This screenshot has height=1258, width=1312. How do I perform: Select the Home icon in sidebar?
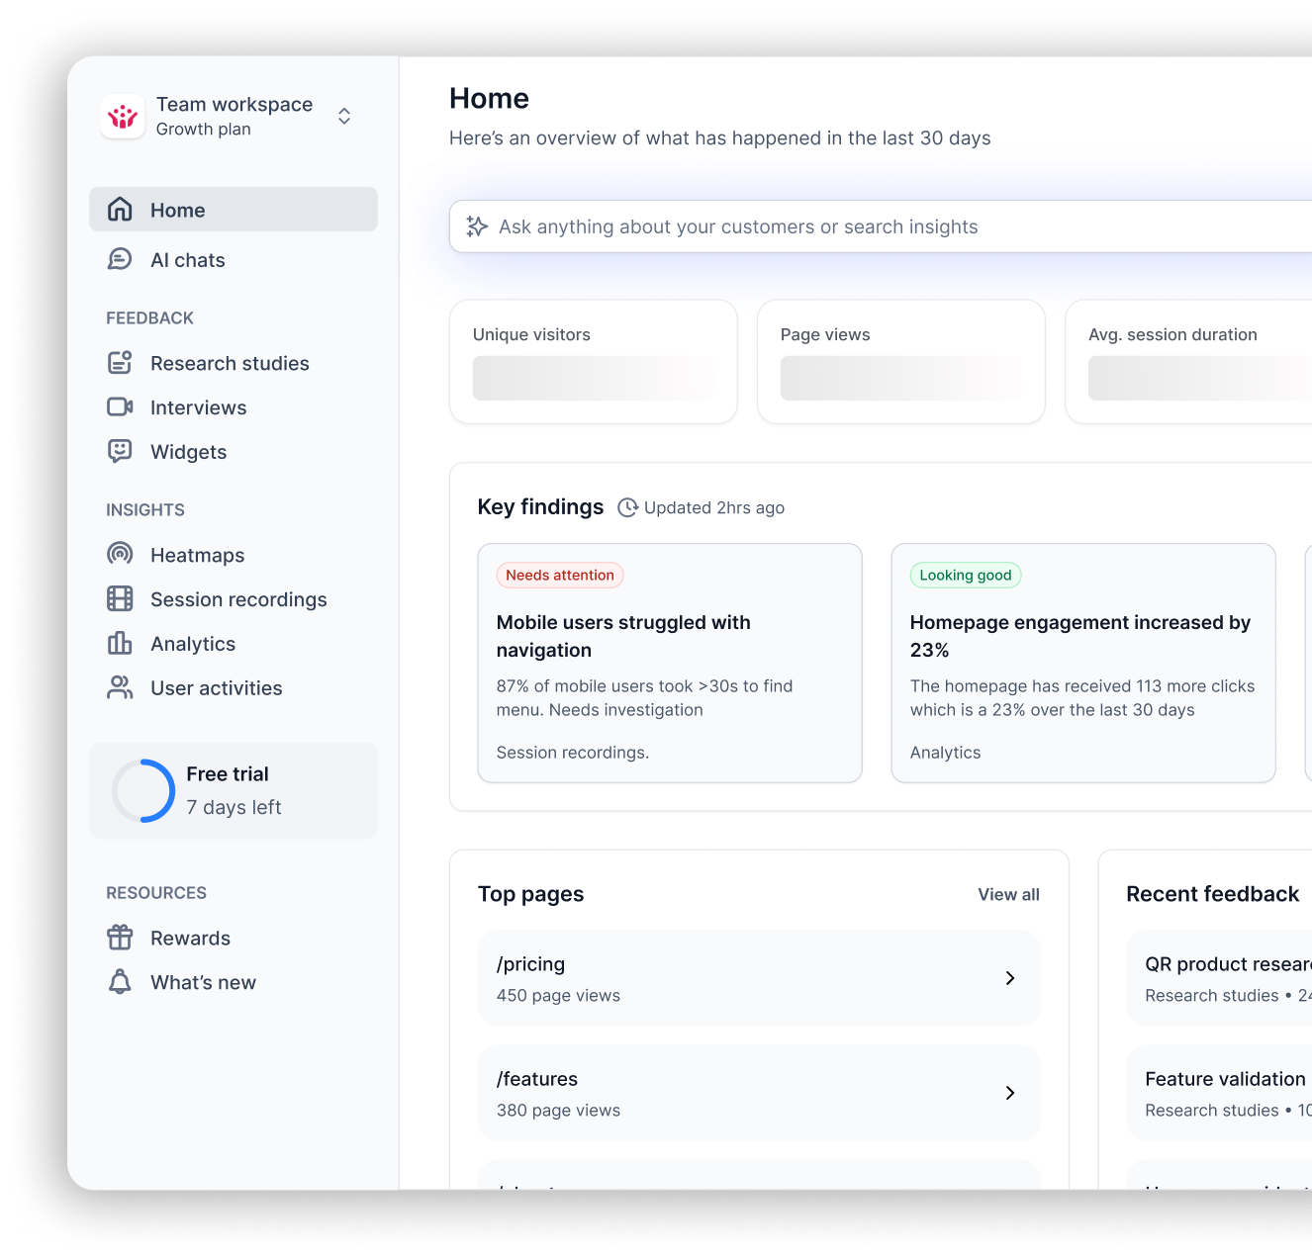(x=120, y=210)
